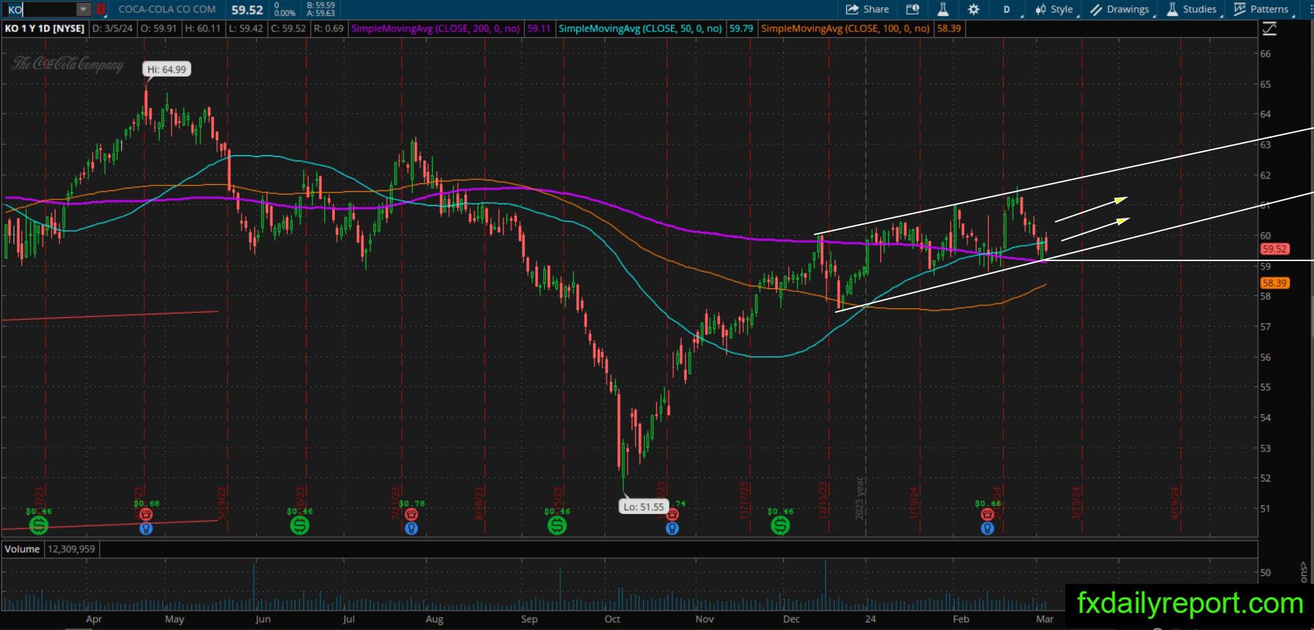The height and width of the screenshot is (630, 1314).
Task: Click the blue lightbulb icon in May
Action: (146, 528)
